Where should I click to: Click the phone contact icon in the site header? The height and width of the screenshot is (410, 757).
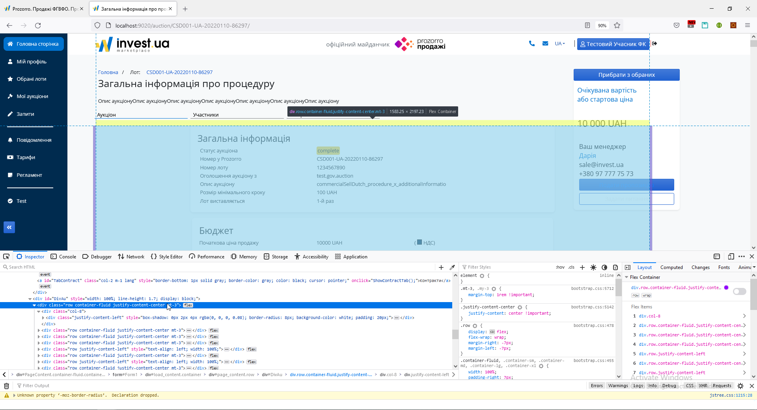pos(532,44)
